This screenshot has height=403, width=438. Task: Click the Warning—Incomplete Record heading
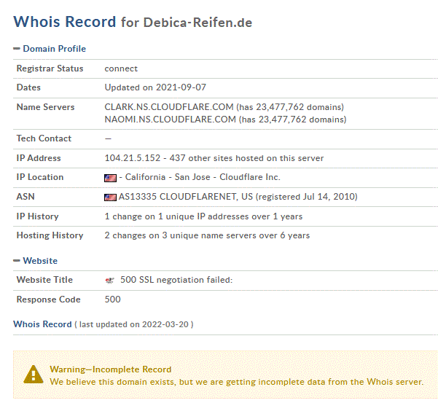[x=111, y=369]
